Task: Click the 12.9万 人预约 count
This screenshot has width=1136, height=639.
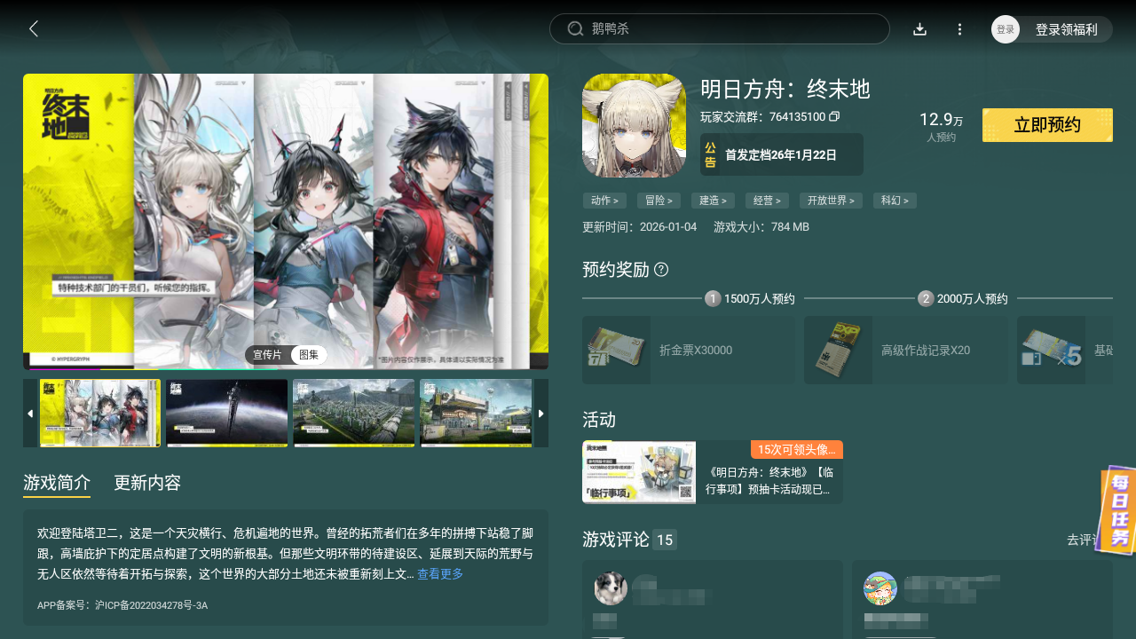Action: click(941, 126)
